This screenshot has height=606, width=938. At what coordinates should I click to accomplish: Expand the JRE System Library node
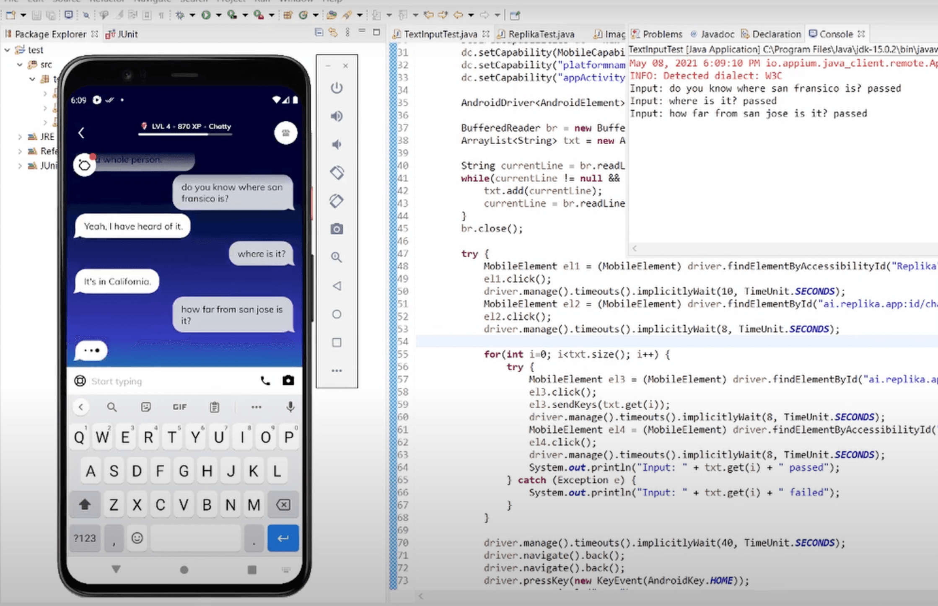click(20, 136)
